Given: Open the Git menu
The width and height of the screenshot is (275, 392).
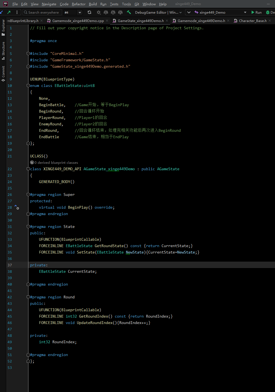Looking at the screenshot, I should 137,4.
